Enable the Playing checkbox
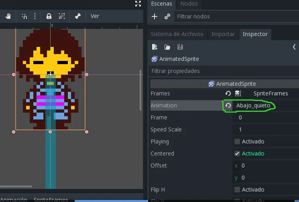299x202 pixels. [x=237, y=141]
